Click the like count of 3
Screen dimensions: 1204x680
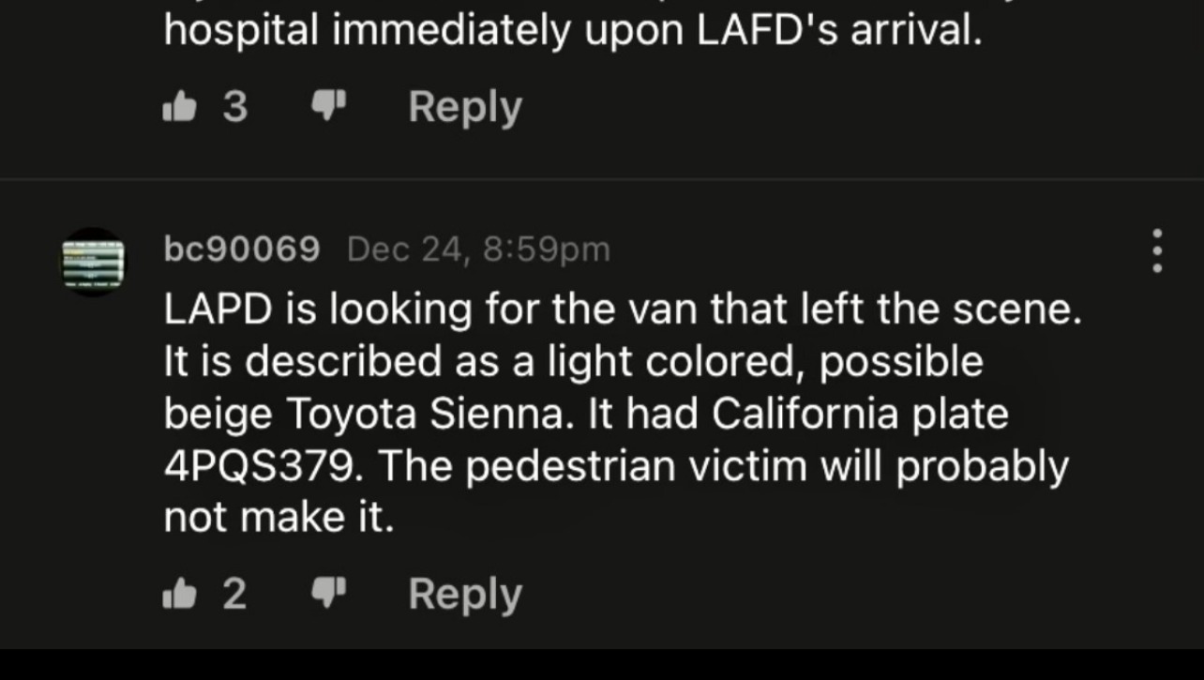(235, 108)
